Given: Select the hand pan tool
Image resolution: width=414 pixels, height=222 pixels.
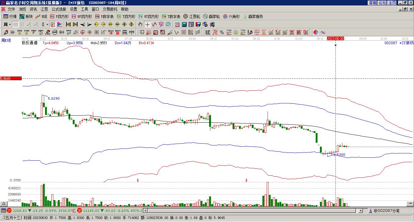Looking at the screenshot, I should click(140, 24).
